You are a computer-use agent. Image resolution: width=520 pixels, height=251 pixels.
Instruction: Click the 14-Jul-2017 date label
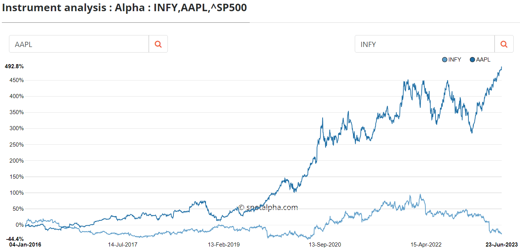coord(123,245)
